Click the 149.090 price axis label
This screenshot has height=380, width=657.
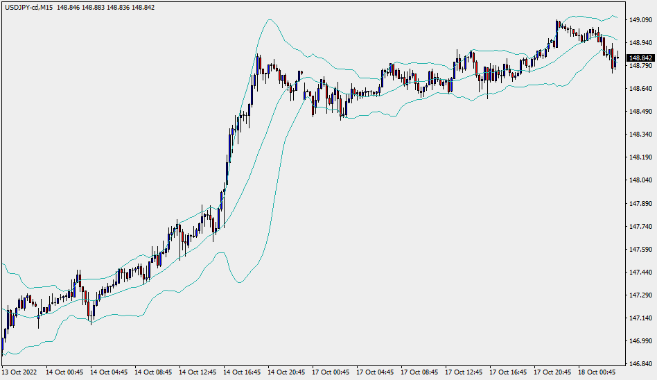(641, 20)
